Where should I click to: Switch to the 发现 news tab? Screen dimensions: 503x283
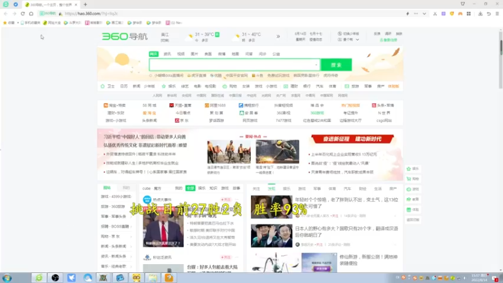[272, 189]
